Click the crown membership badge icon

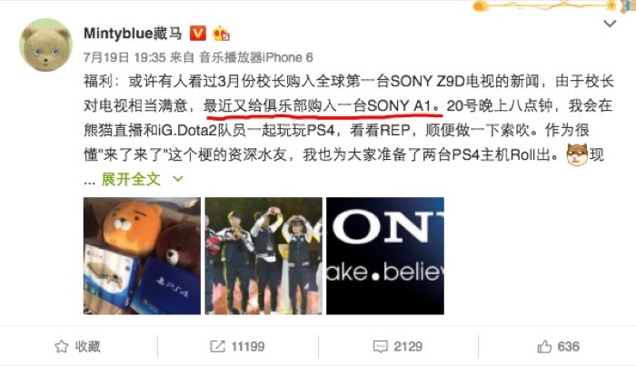tap(221, 34)
